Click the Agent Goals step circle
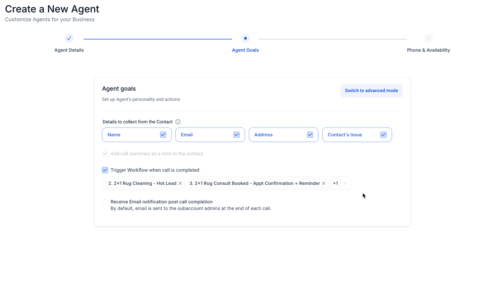 coord(245,38)
